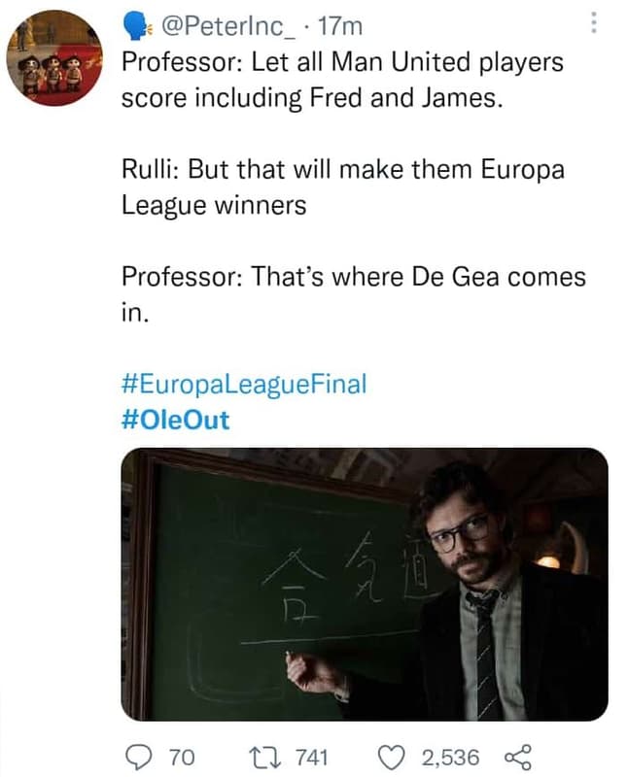Screen dimensions: 628x777
Task: Open the #EuropaLeagueFinal hashtag
Action: point(242,385)
